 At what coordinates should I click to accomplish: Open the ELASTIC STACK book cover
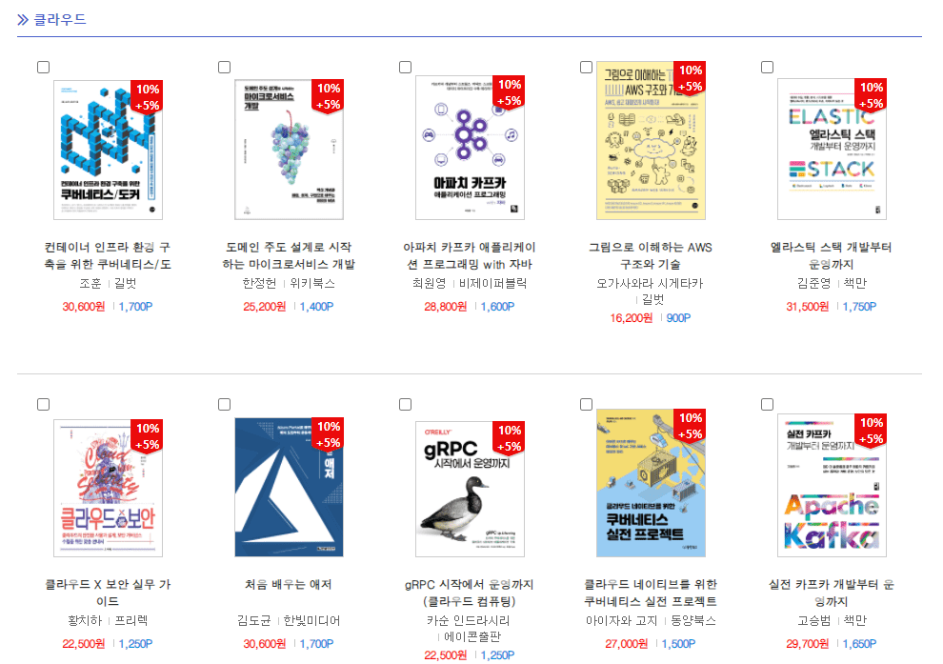click(833, 150)
